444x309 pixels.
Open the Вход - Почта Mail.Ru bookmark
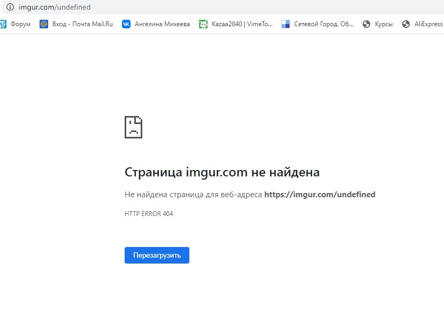coord(82,24)
